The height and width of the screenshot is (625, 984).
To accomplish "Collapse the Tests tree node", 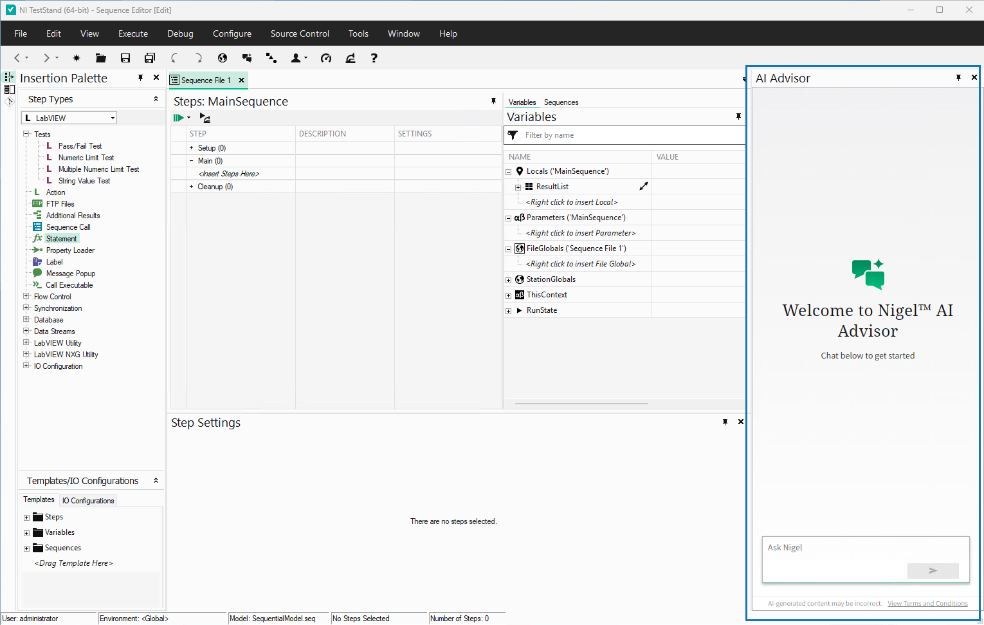I will coord(26,134).
